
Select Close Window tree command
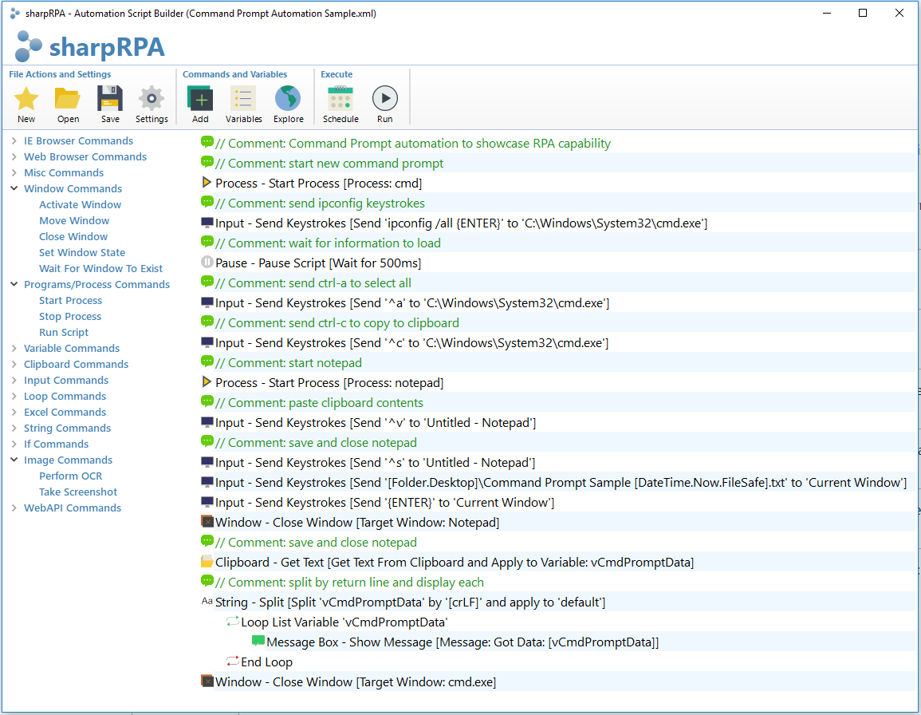pyautogui.click(x=73, y=236)
